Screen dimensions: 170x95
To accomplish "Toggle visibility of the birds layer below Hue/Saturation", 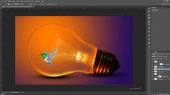I will 152,67.
